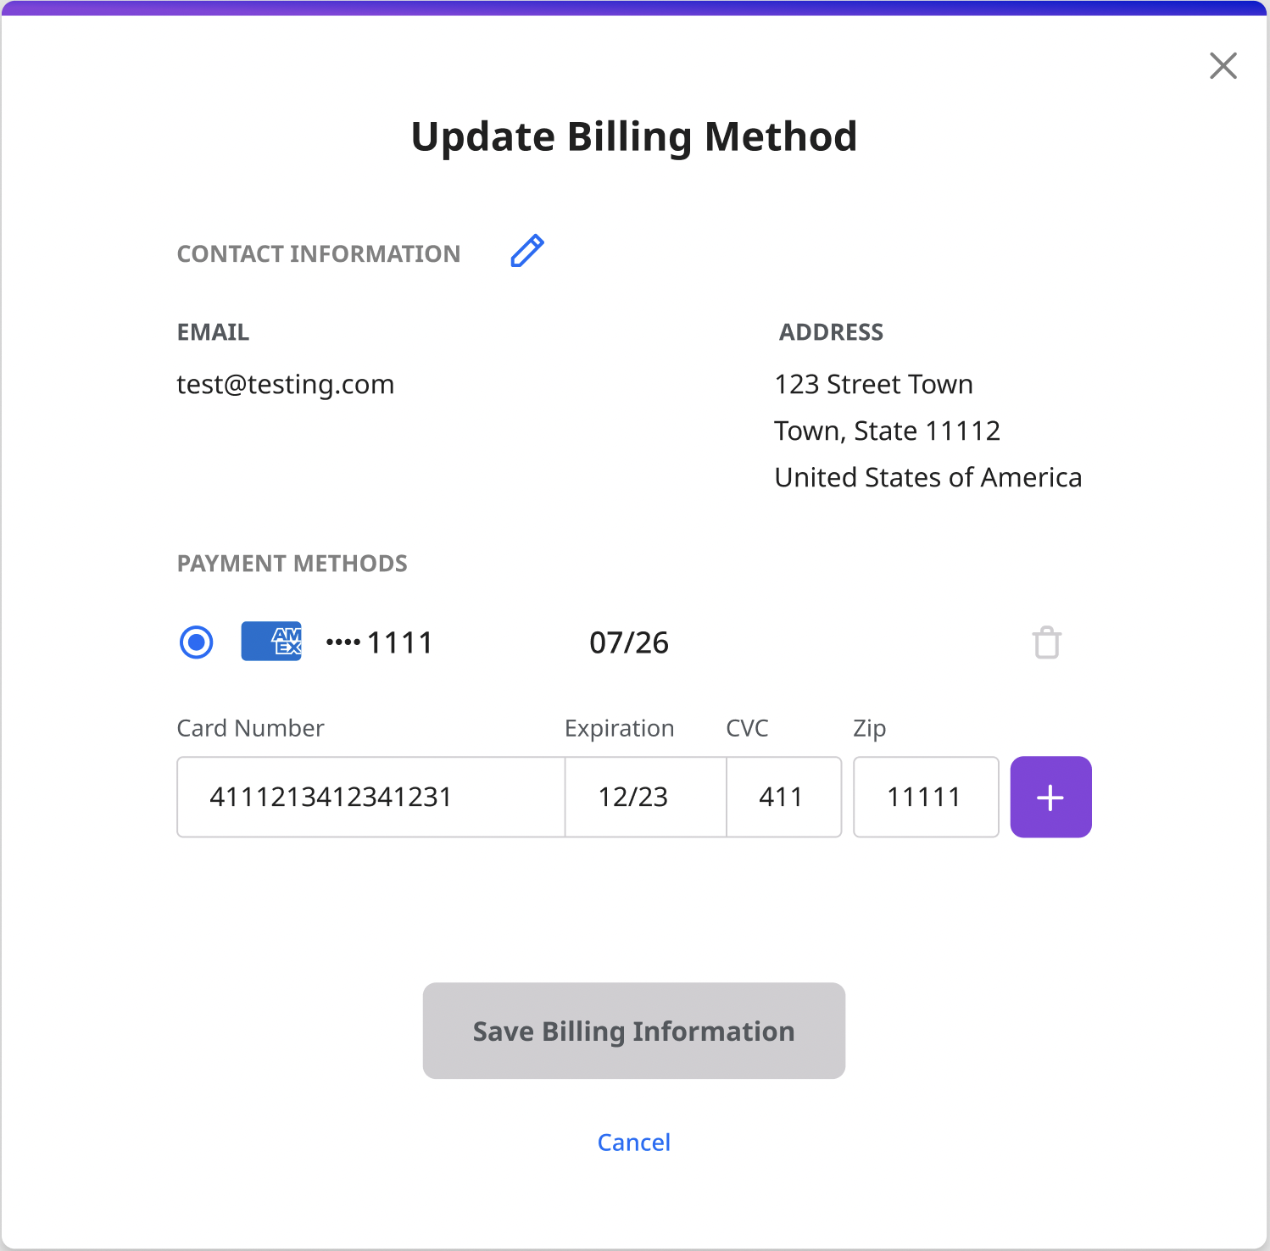Image resolution: width=1270 pixels, height=1251 pixels.
Task: Click the purple plus icon to add card
Action: click(x=1050, y=797)
